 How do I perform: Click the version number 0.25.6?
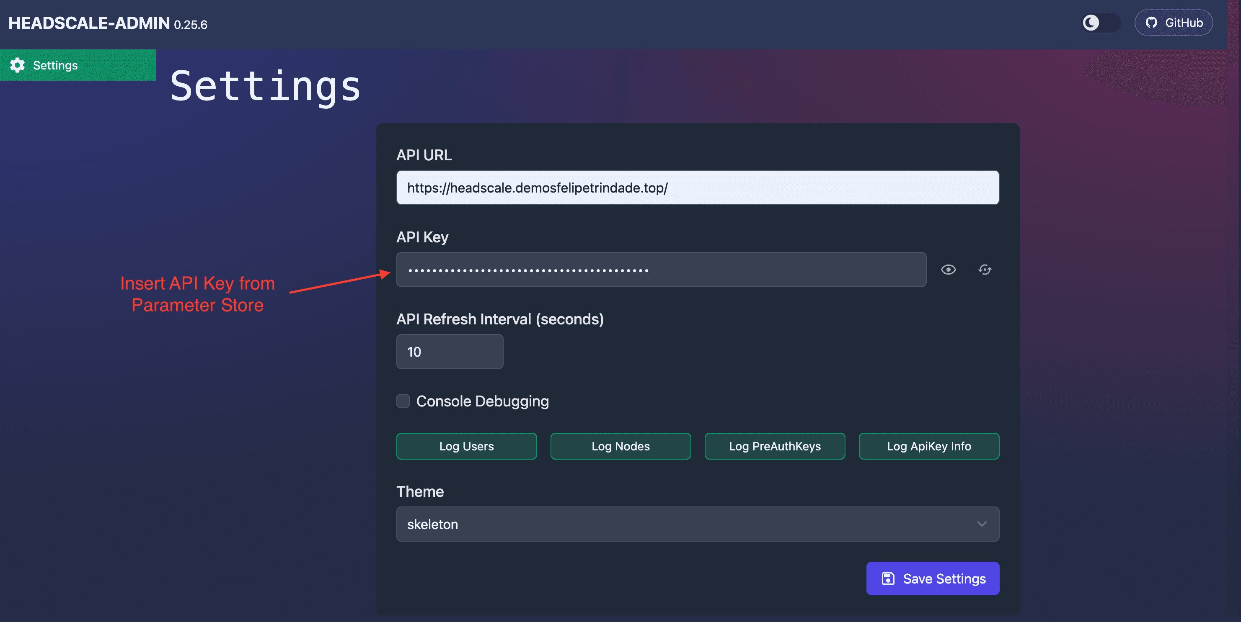(x=190, y=25)
